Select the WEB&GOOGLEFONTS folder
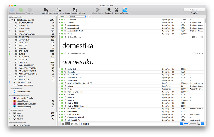Viewport: 214px width, 137px height. pyautogui.click(x=32, y=74)
